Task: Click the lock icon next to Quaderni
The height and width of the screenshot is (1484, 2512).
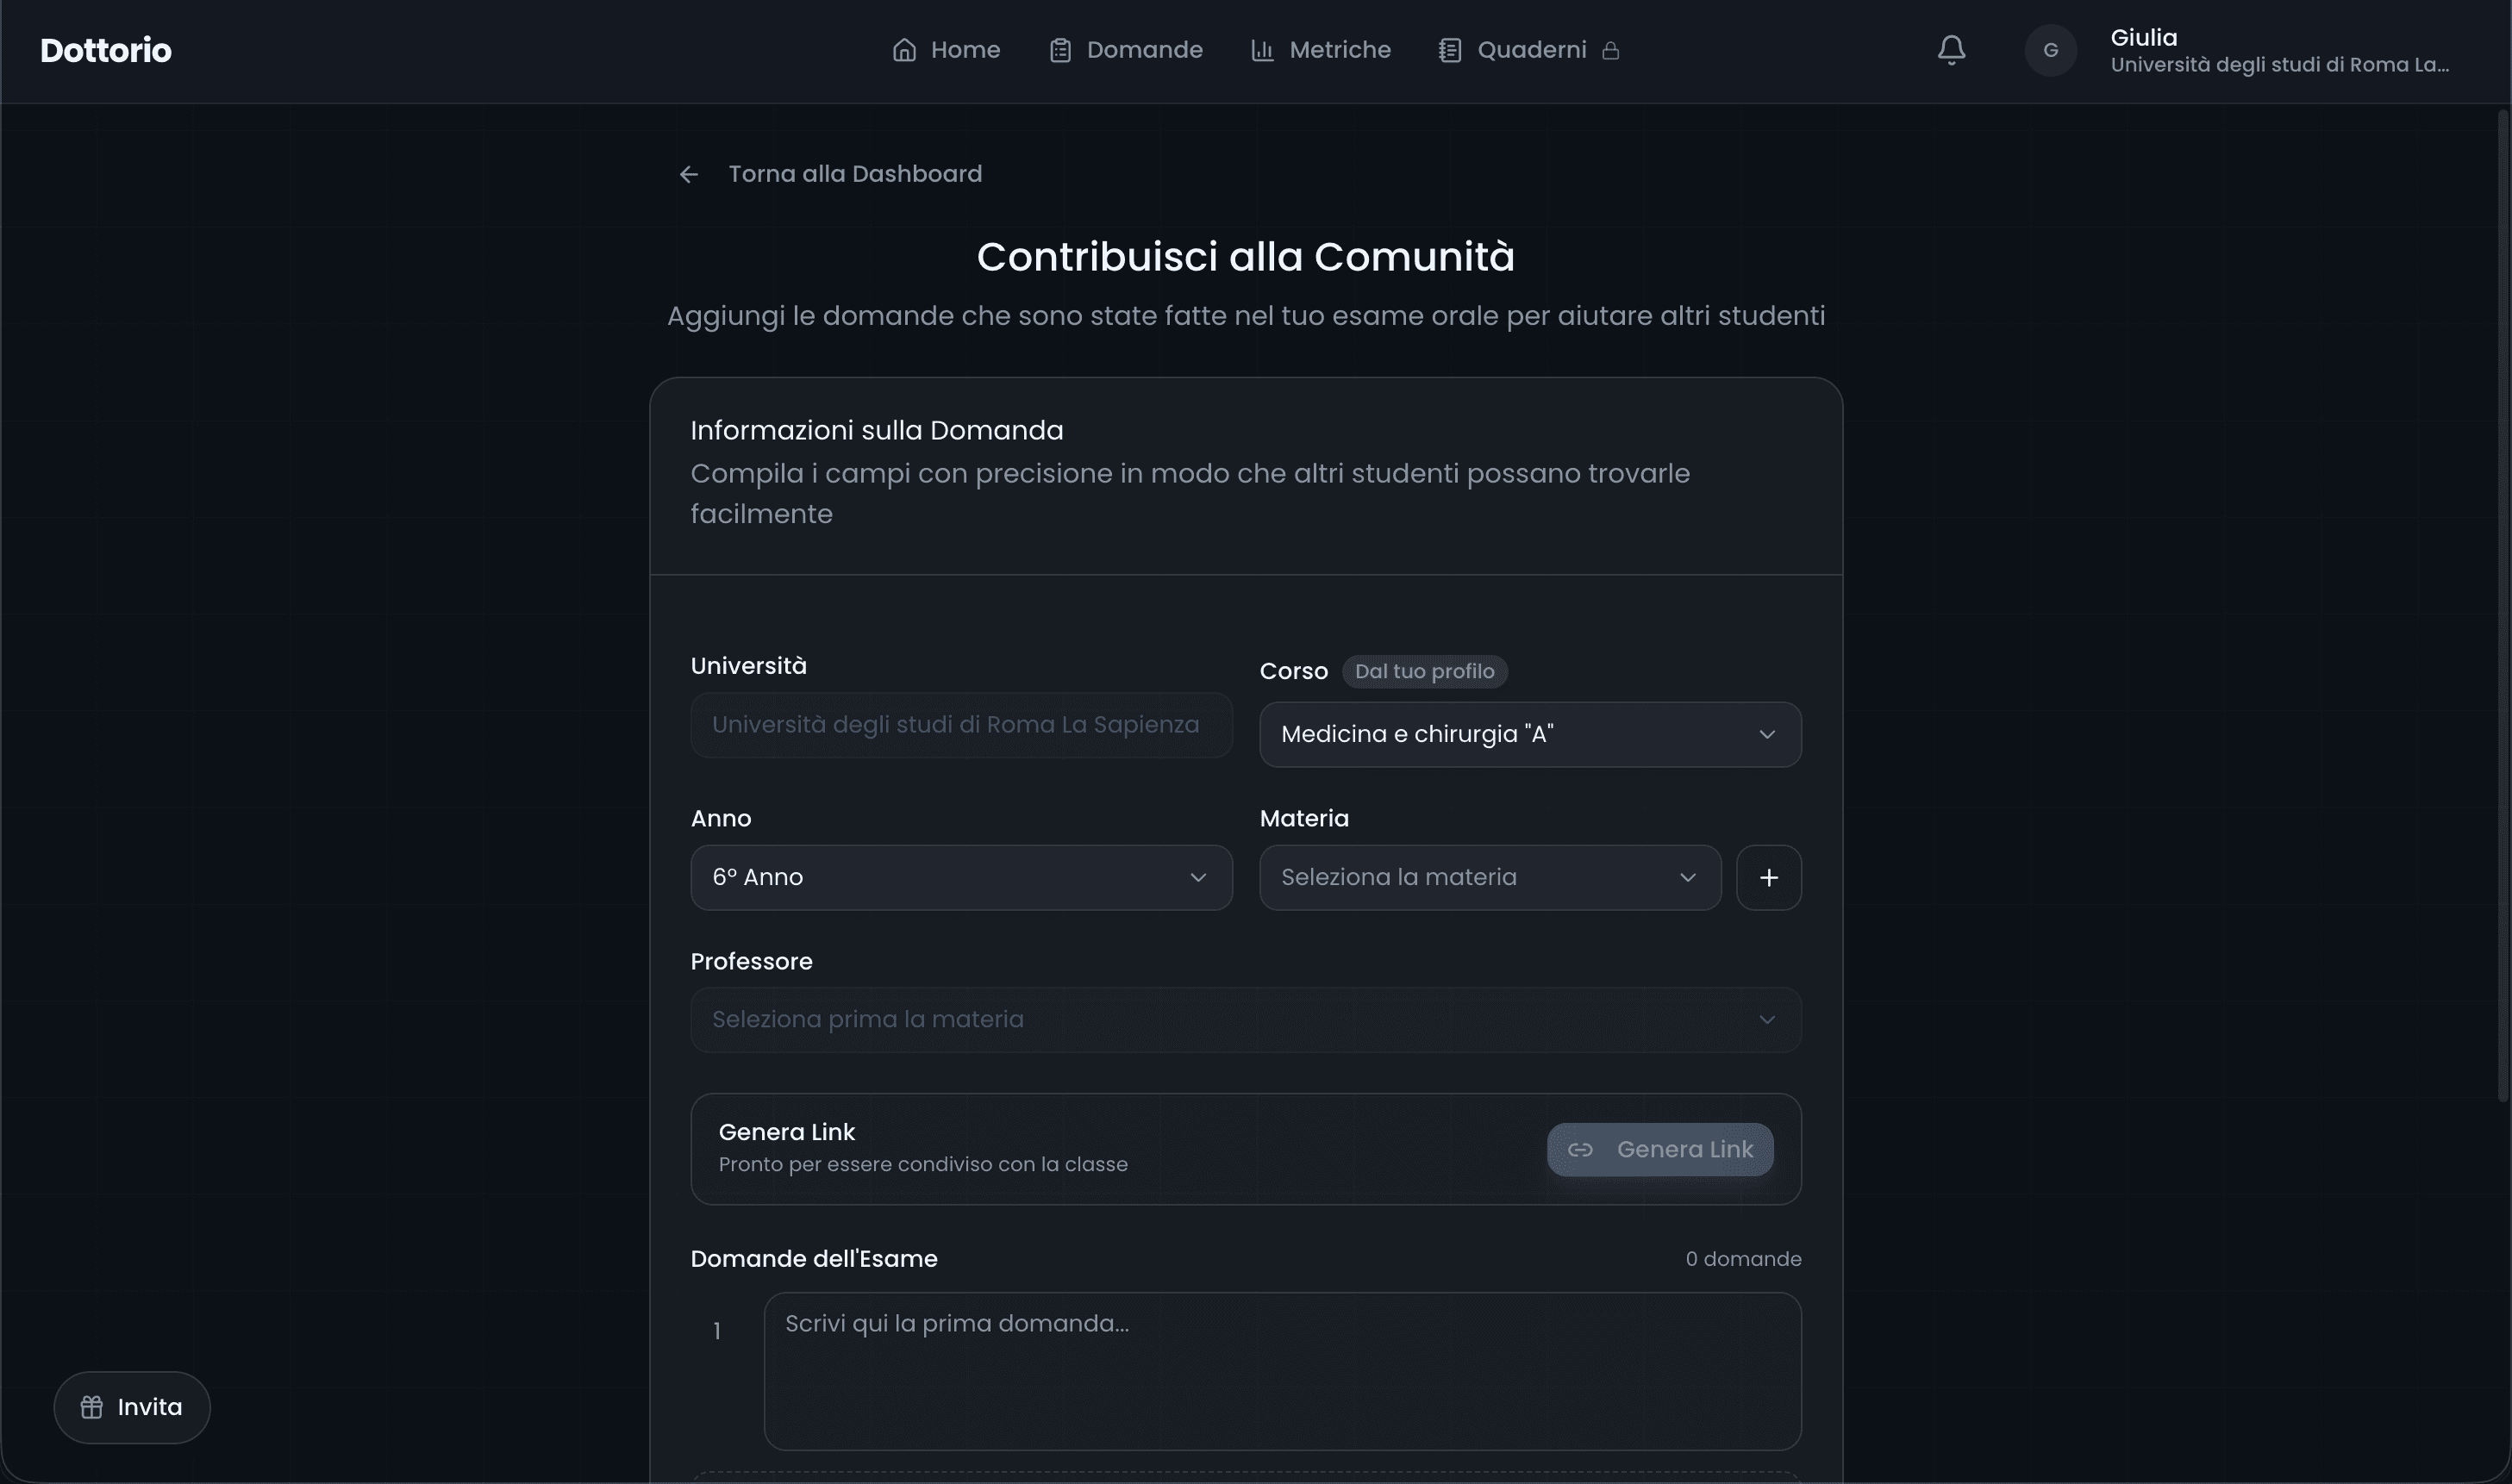Action: click(1610, 50)
